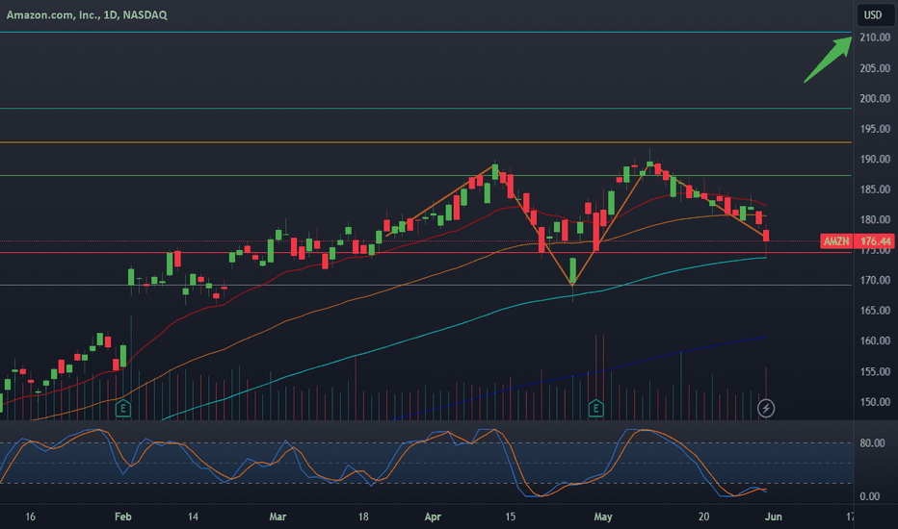This screenshot has height=529, width=898.
Task: Select the red horizontal line near 175
Action: click(x=426, y=252)
